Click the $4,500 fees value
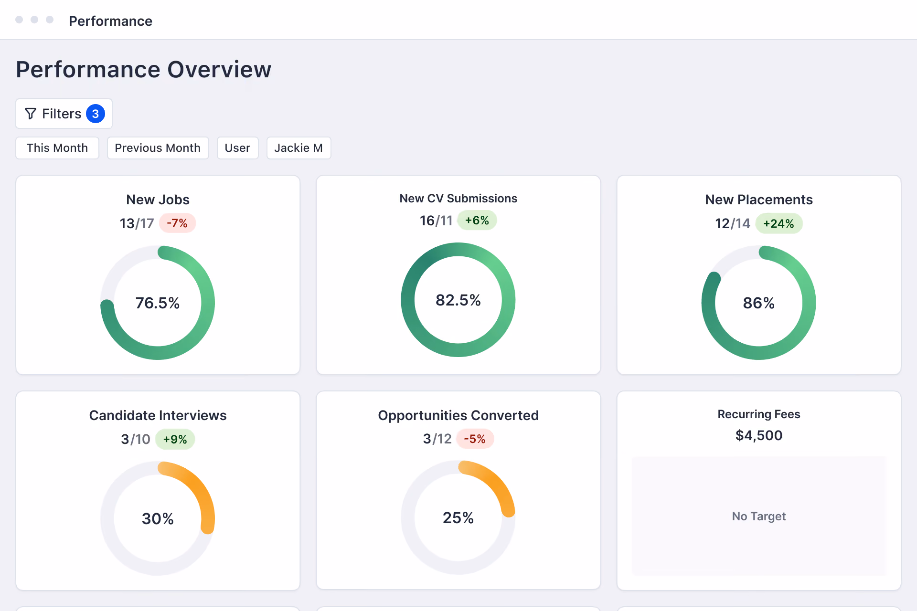The height and width of the screenshot is (611, 917). [x=759, y=435]
